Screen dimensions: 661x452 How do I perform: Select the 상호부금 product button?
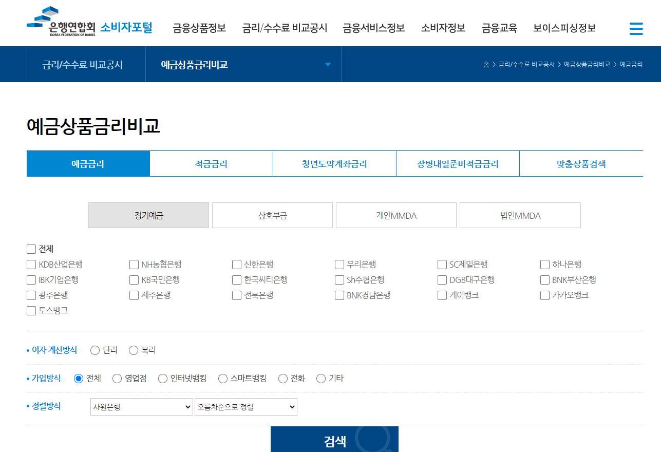[x=272, y=215]
